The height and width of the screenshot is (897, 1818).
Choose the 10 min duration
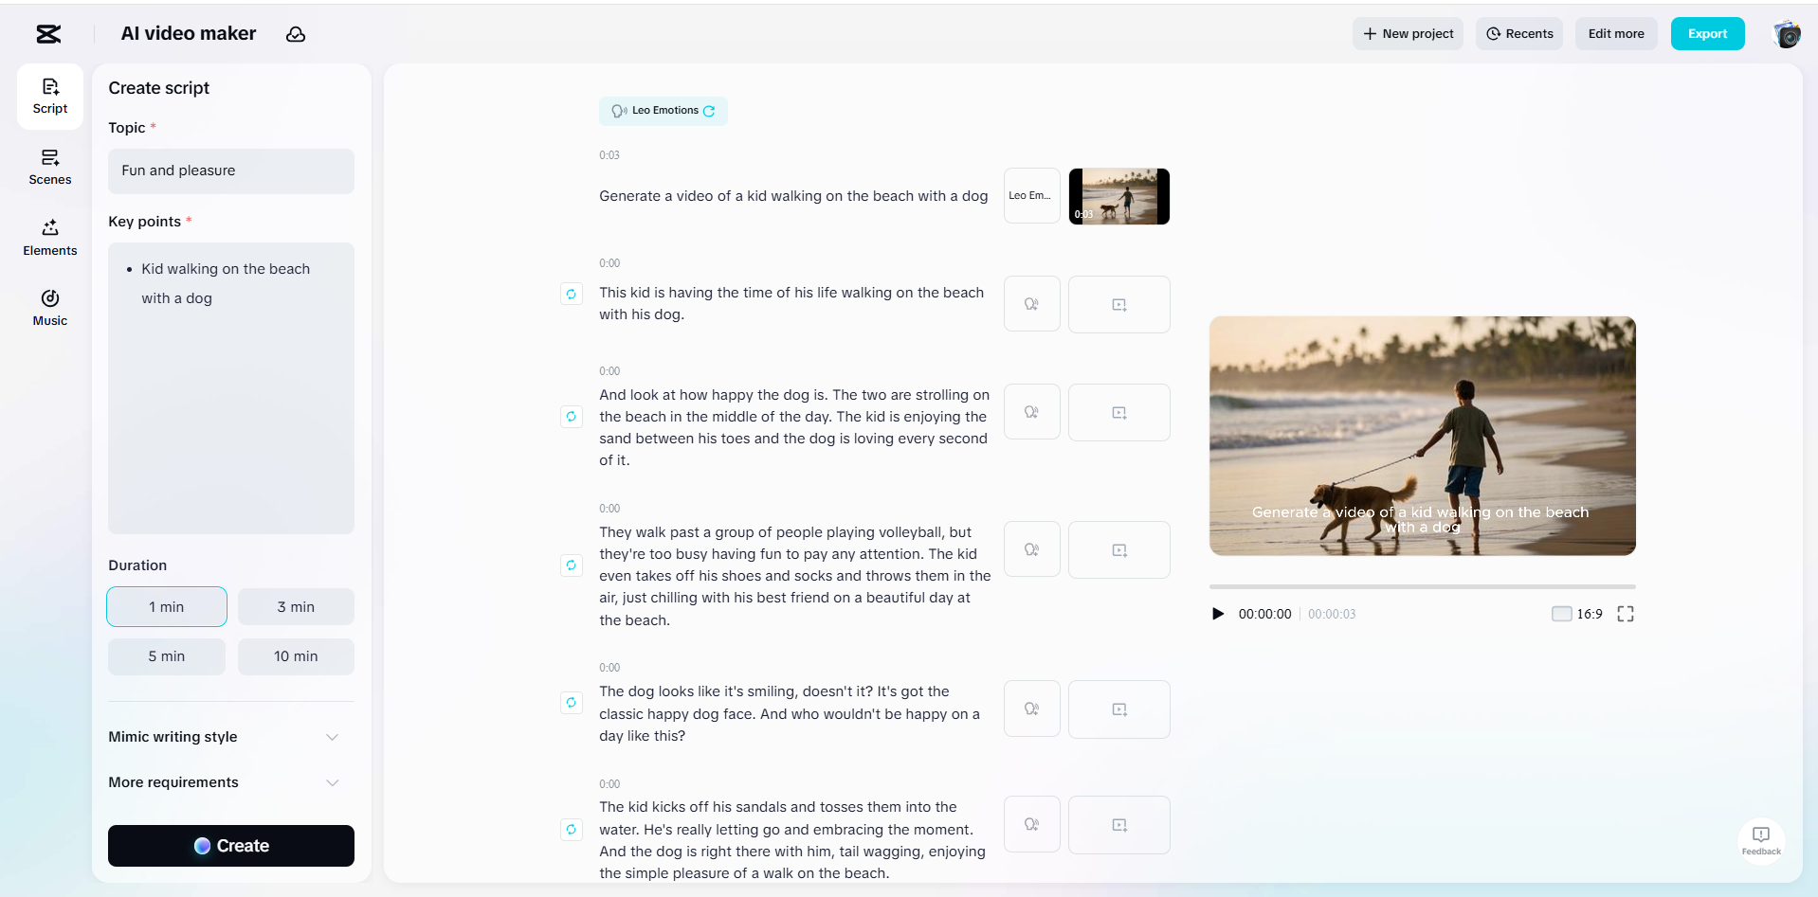(296, 656)
